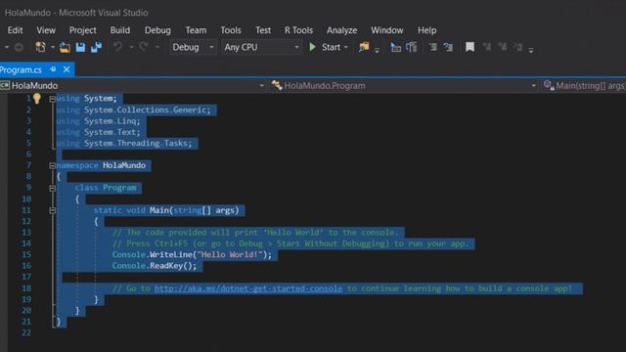Click the Clear bookmarks icon

(x=517, y=47)
